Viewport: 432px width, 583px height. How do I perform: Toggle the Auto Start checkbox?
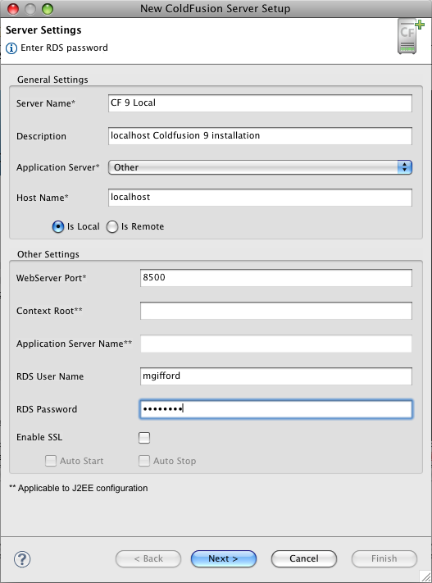51,461
